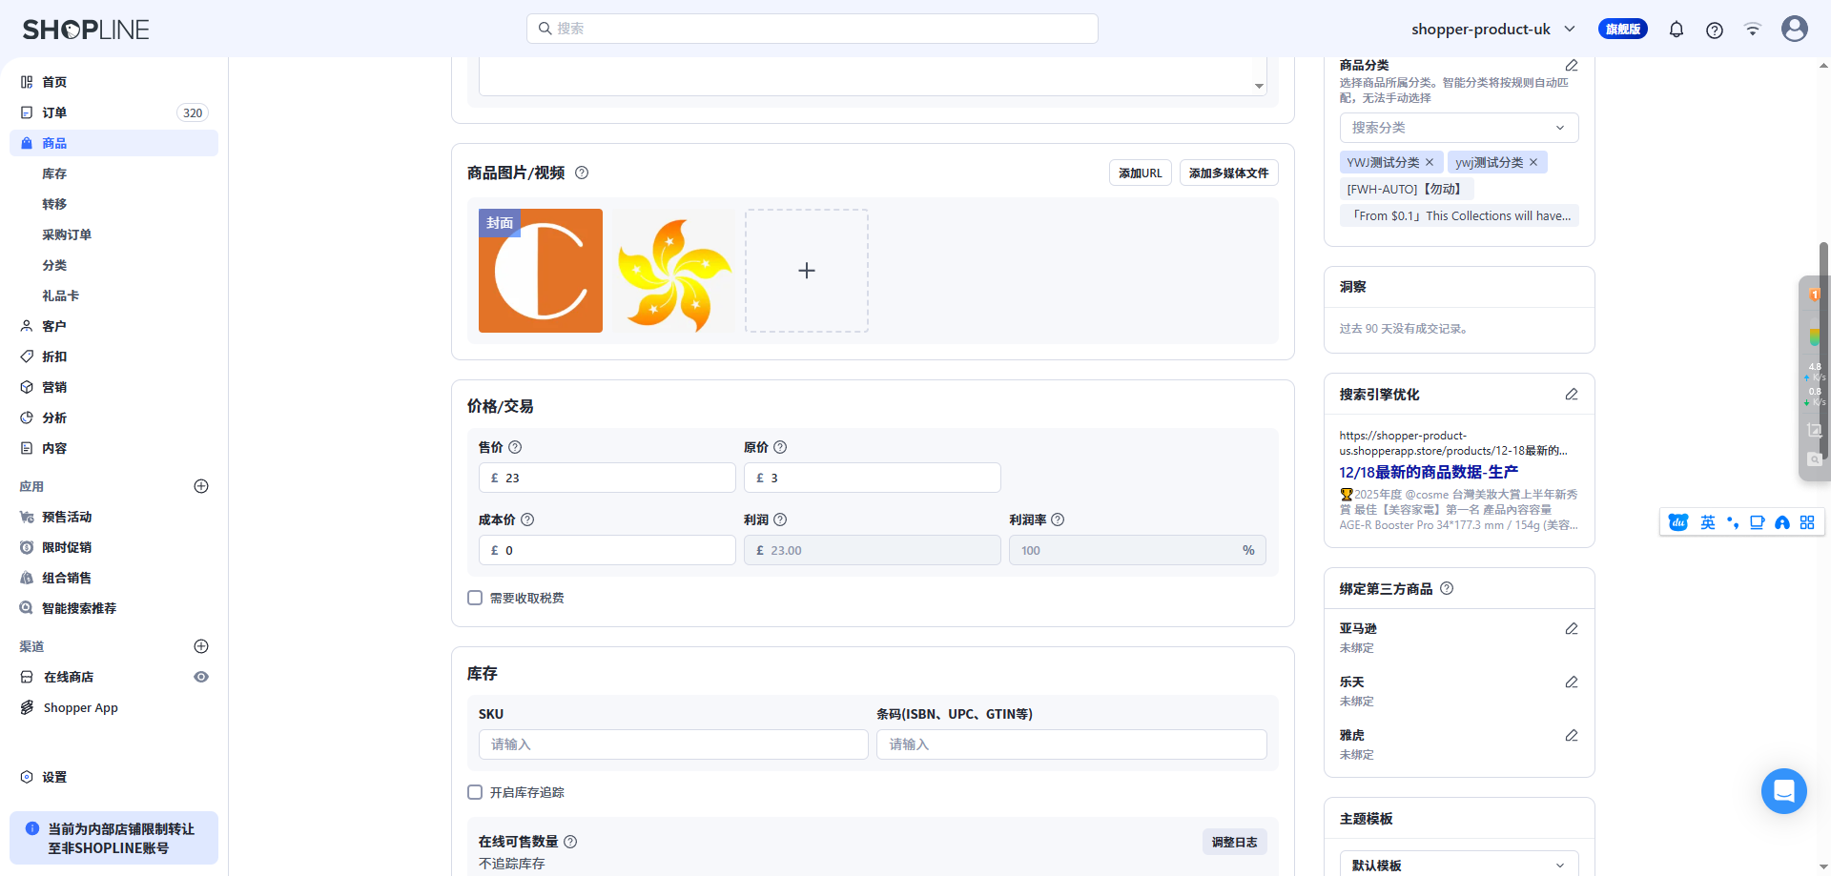Image resolution: width=1831 pixels, height=876 pixels.
Task: Enable the 开启库存追踪 checkbox
Action: point(475,791)
